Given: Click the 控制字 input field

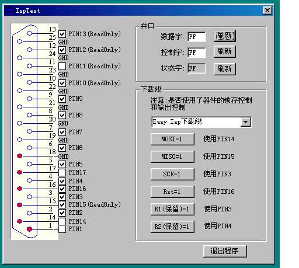Looking at the screenshot, I should (x=197, y=53).
